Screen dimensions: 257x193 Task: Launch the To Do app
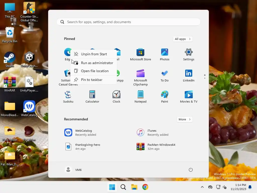[x=164, y=76]
